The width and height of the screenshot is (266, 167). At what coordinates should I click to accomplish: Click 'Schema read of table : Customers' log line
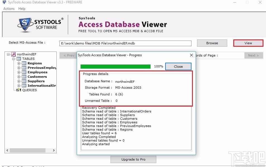pos(110,119)
